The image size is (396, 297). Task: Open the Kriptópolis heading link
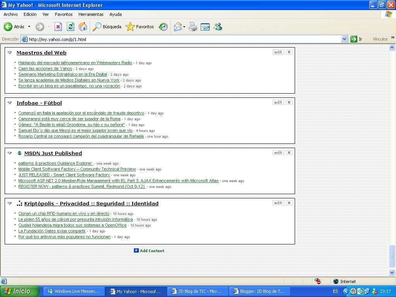[91, 203]
